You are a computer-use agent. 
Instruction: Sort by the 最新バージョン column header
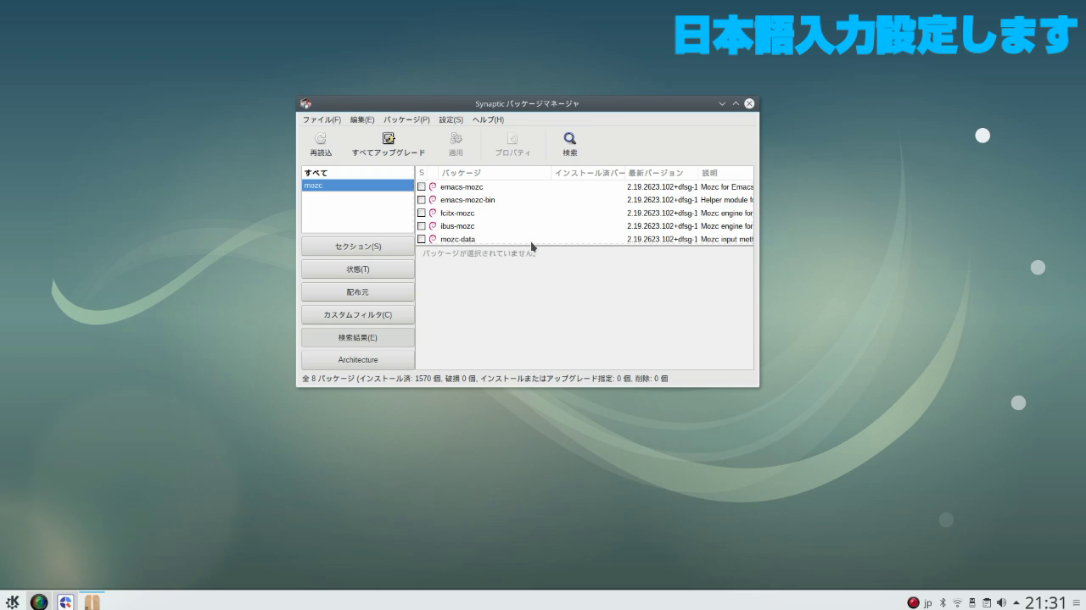tap(663, 173)
